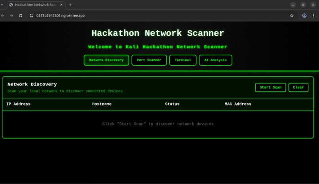Viewport: 319px width, 184px height.
Task: Open a new browser tab
Action: pyautogui.click(x=70, y=5)
